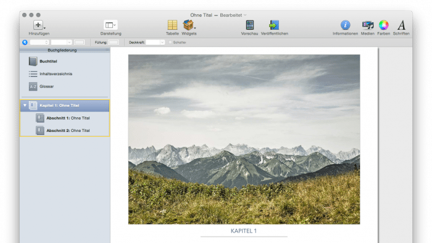The width and height of the screenshot is (432, 243).
Task: Click the KAPITEL 1 heading text
Action: point(244,231)
